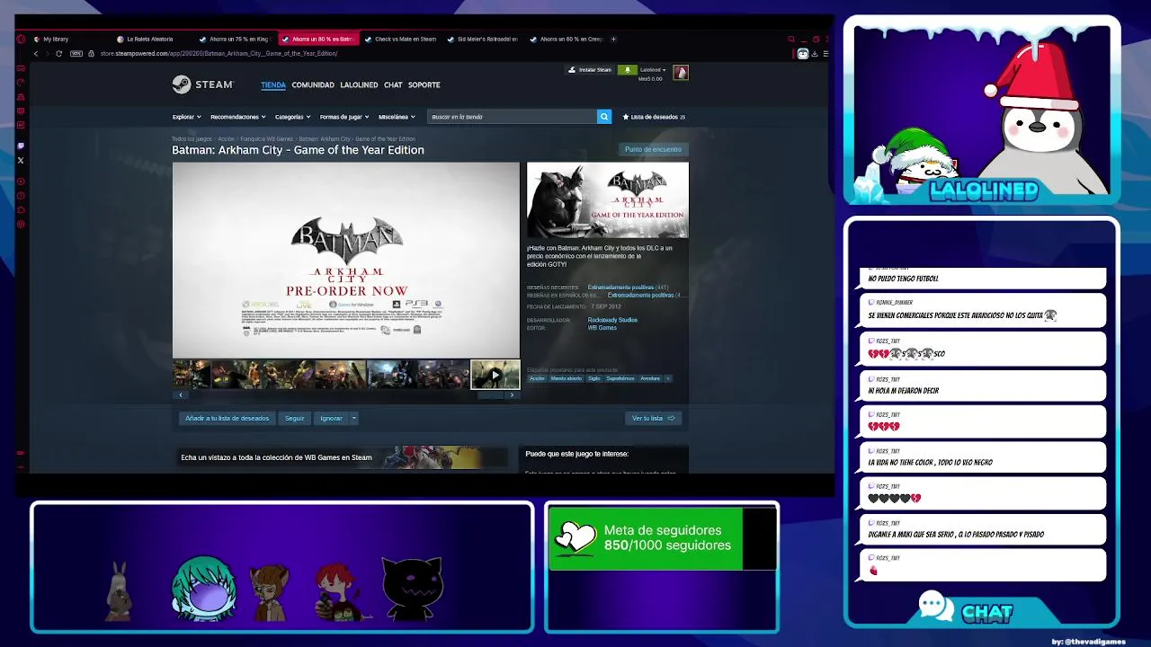The height and width of the screenshot is (647, 1151).
Task: Open the LALOLINED profile menu item
Action: click(x=359, y=85)
